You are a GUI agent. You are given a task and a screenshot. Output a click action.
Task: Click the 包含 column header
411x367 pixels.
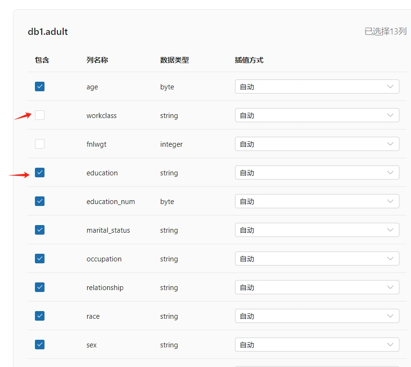click(x=42, y=60)
